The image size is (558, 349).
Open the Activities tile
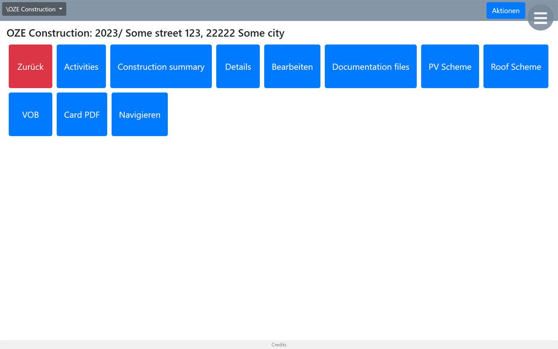click(x=81, y=66)
